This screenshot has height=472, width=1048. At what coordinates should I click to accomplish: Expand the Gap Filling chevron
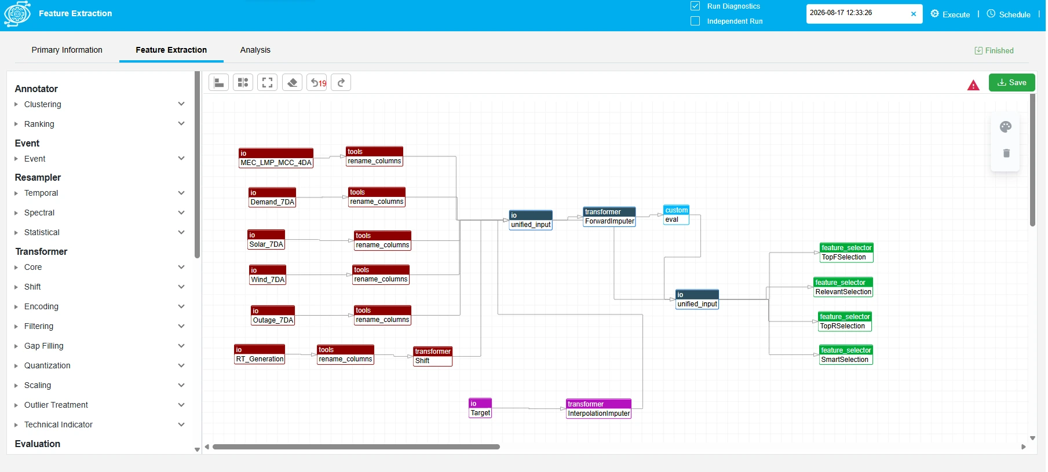[181, 346]
